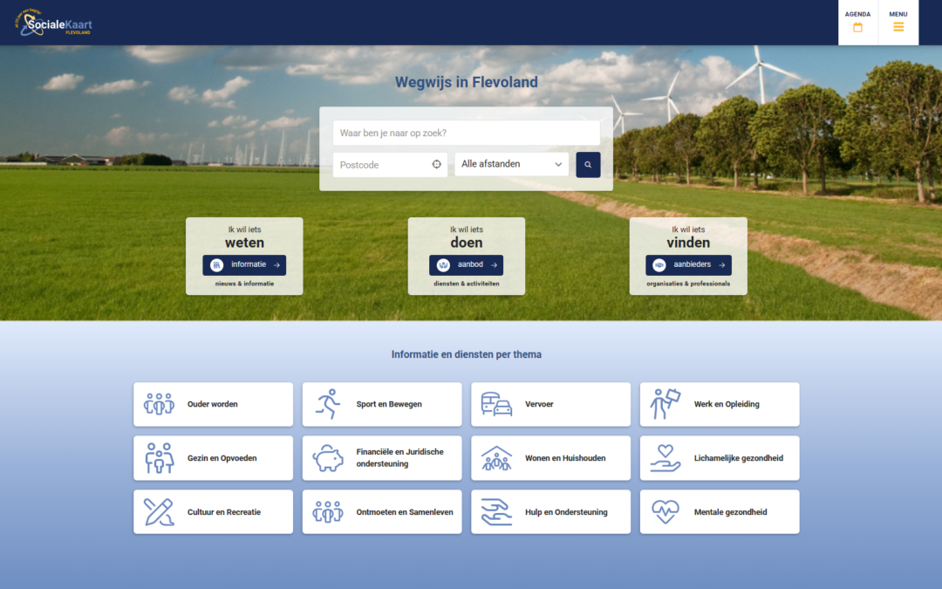Click the hand with heart Lichamelijke gezondheid icon
The width and height of the screenshot is (942, 589).
665,458
